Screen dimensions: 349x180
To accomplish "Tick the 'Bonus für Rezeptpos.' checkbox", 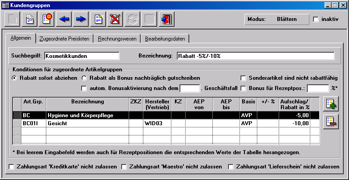I will point(243,88).
